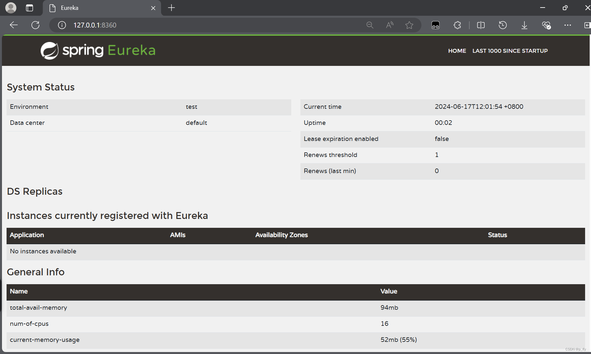Select the value 94mb

point(389,307)
